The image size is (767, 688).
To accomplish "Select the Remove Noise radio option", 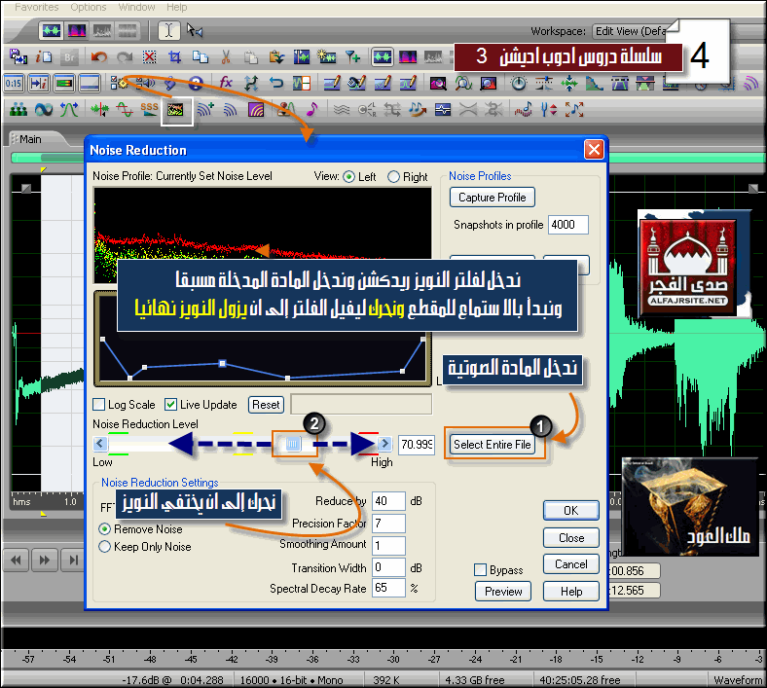I will click(x=104, y=529).
